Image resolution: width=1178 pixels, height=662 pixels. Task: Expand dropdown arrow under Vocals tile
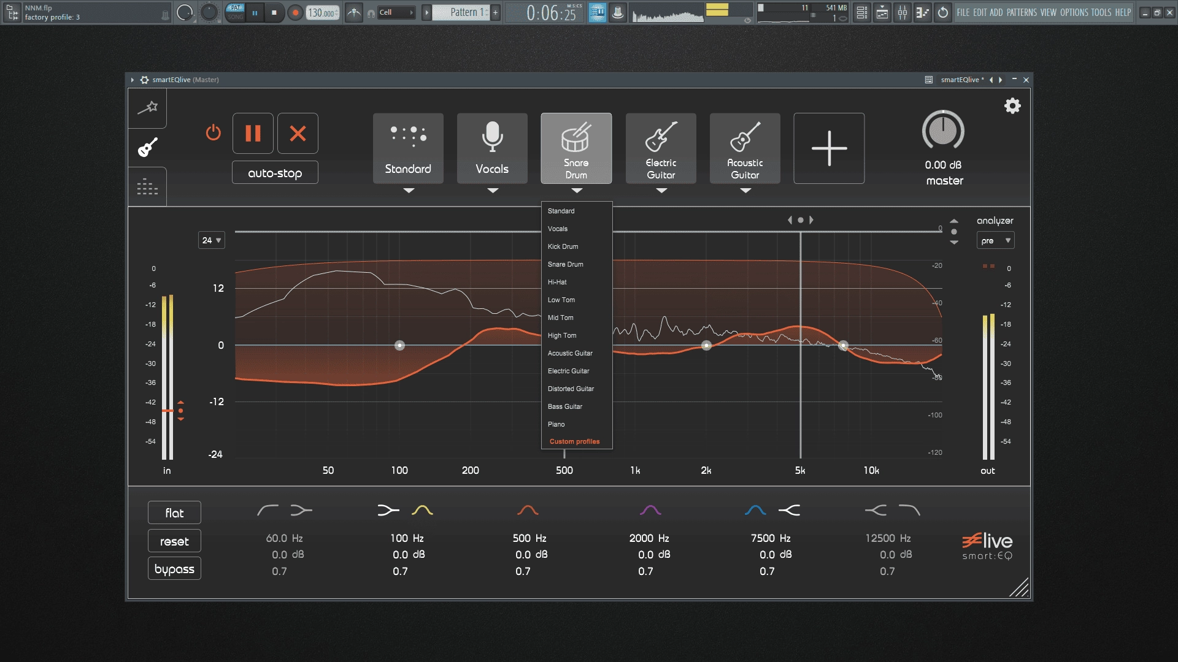coord(493,191)
